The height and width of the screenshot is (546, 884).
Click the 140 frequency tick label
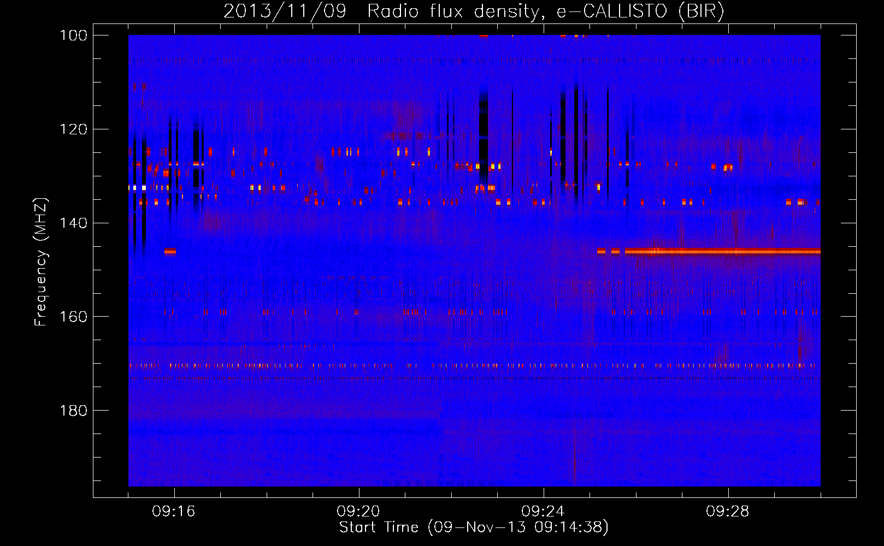click(x=74, y=223)
